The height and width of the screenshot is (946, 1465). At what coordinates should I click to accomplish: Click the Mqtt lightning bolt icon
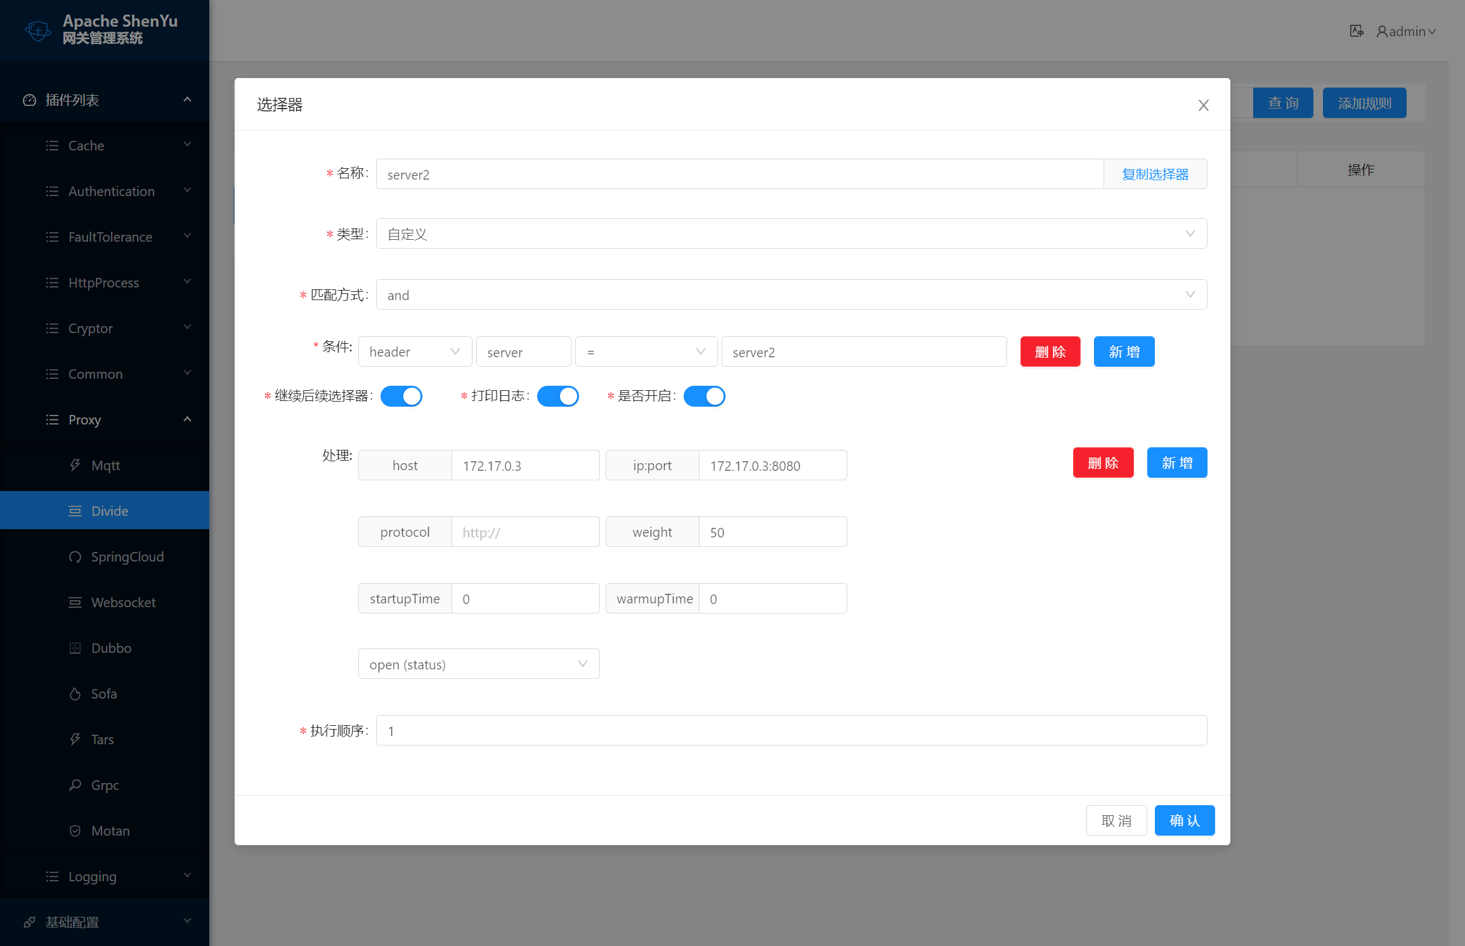(x=75, y=465)
